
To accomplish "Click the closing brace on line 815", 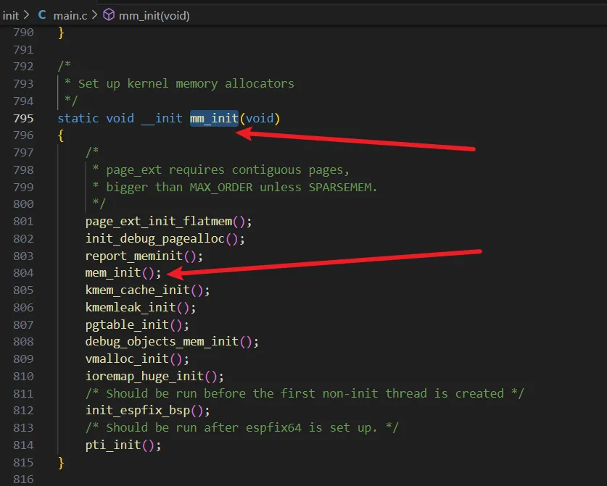I will click(61, 462).
